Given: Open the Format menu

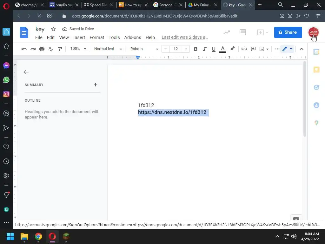Looking at the screenshot, I should point(97,37).
